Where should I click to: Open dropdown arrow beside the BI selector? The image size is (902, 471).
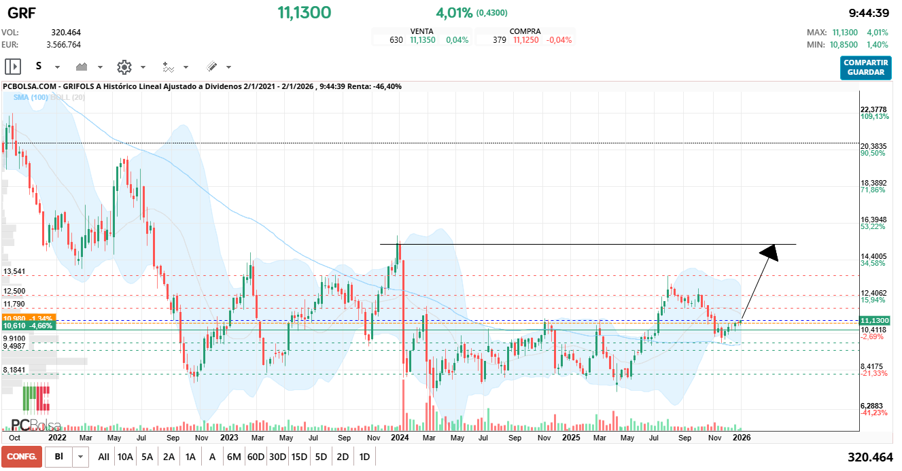[x=81, y=457]
